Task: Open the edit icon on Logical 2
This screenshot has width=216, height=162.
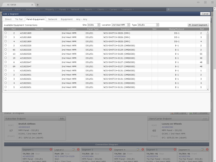Action: [x=73, y=149]
